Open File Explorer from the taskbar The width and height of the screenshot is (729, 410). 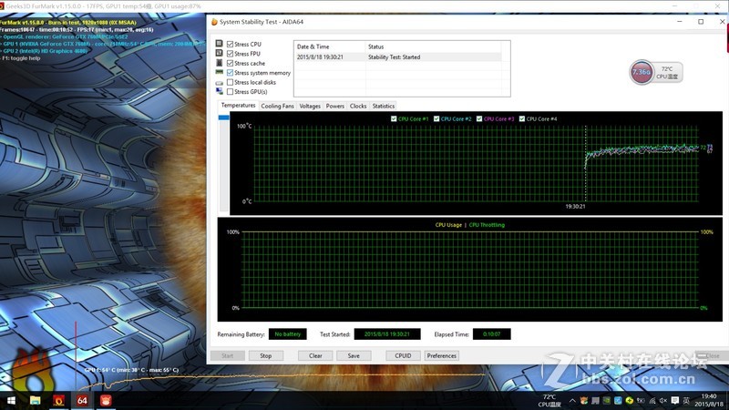[35, 399]
